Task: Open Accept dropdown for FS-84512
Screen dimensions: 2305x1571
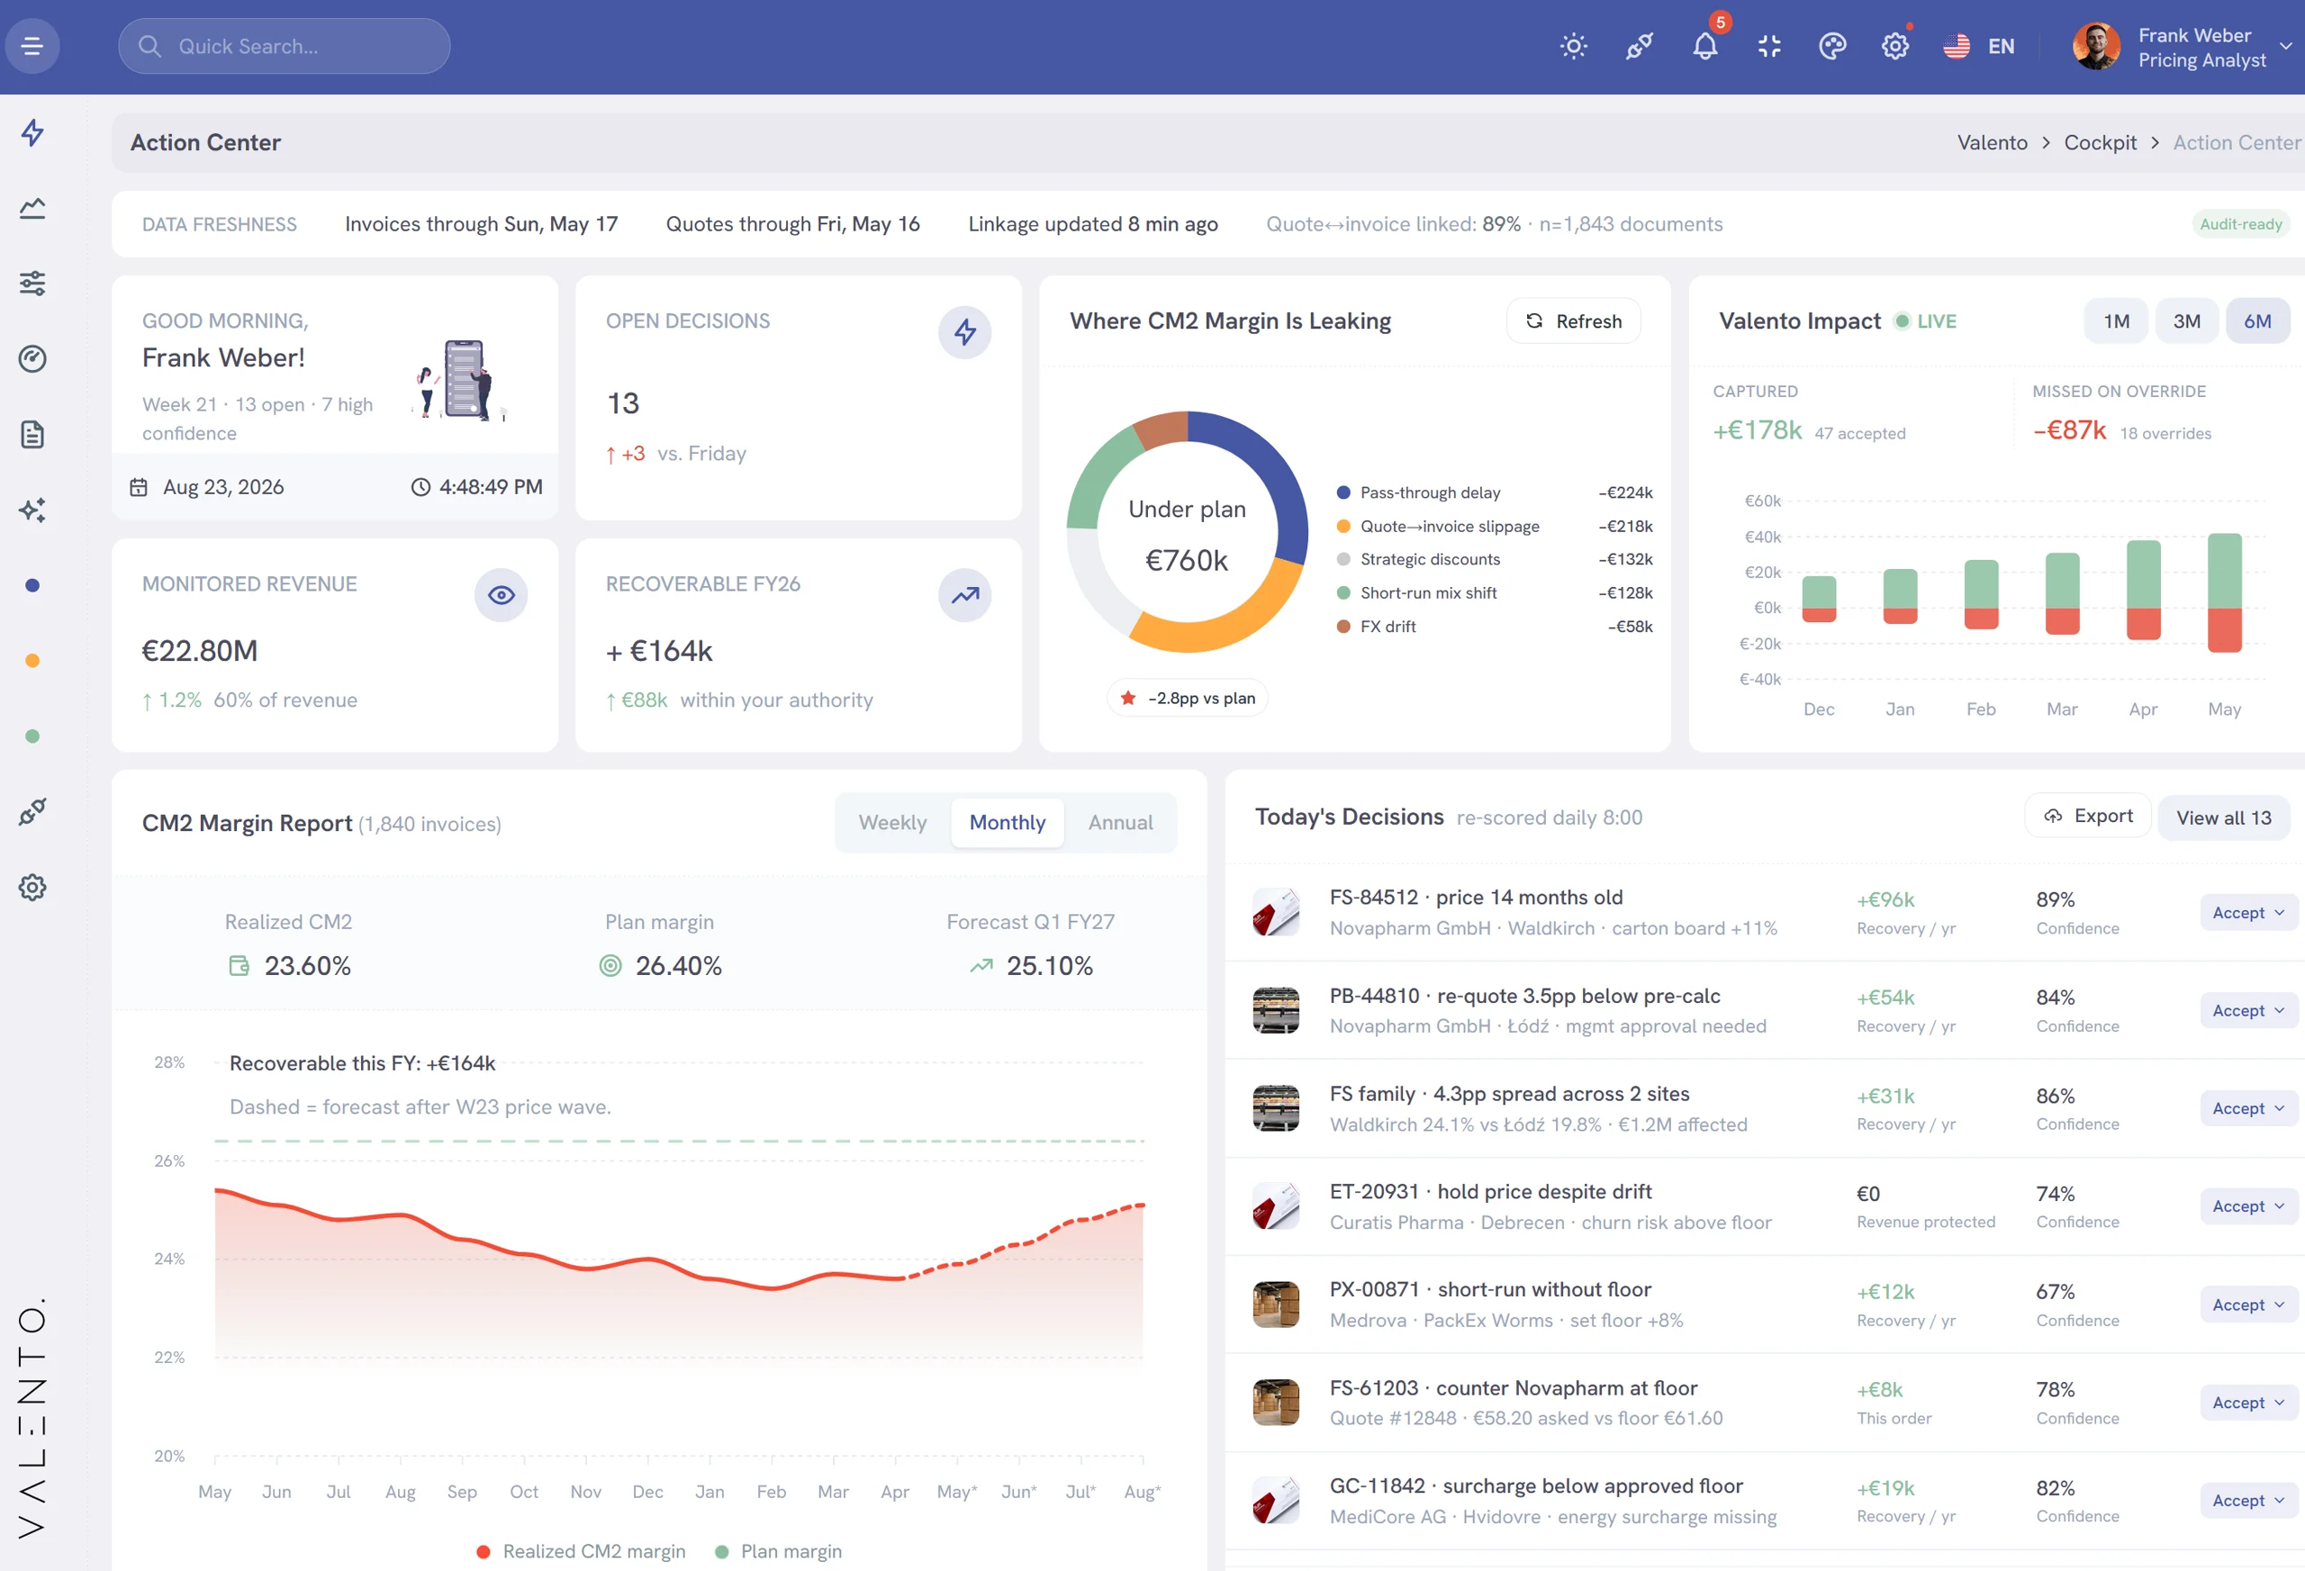Action: point(2247,914)
